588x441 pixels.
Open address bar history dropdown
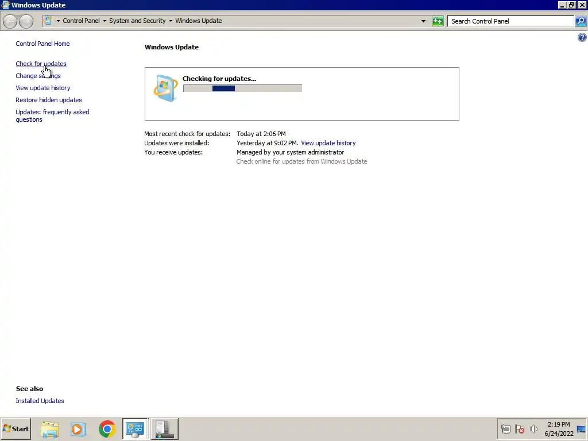(423, 21)
